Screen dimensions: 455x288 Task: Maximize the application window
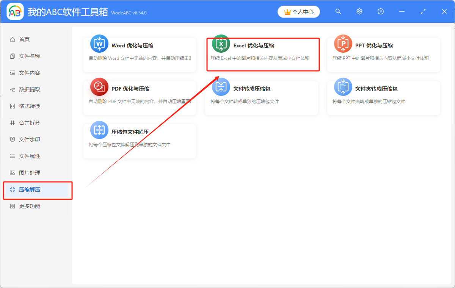click(423, 12)
